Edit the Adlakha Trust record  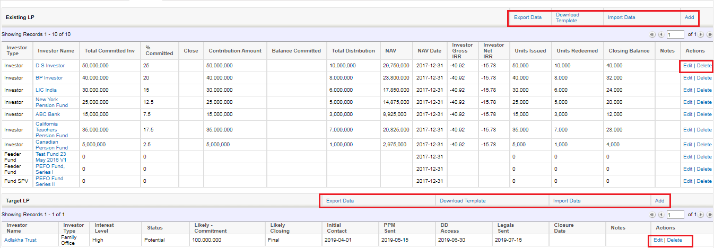click(658, 240)
